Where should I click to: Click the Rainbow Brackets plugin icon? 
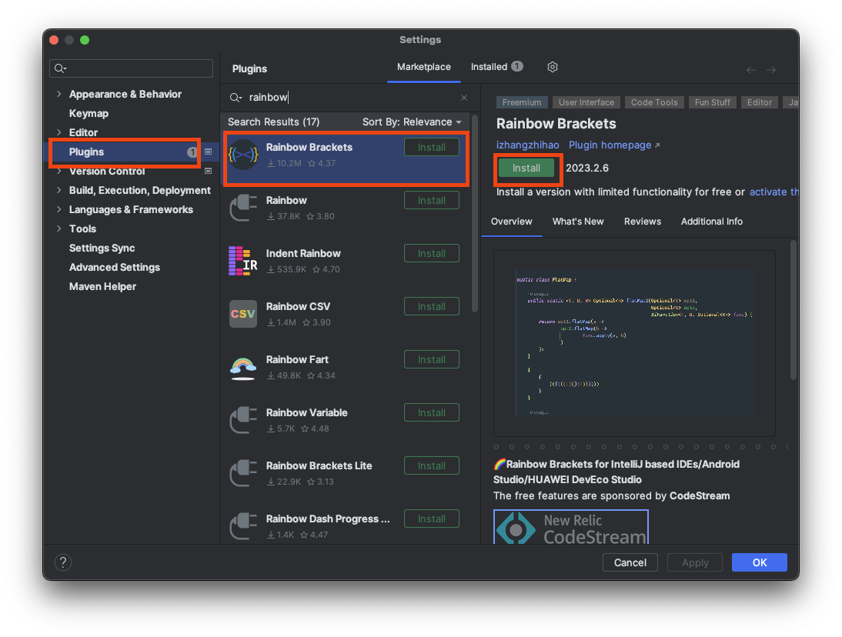click(243, 155)
